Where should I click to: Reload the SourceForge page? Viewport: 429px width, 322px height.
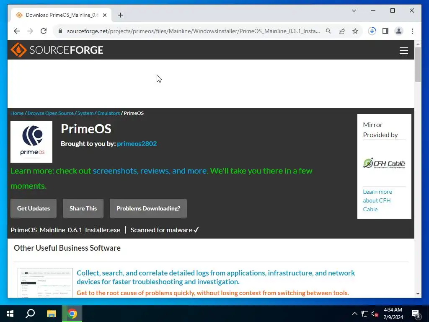tap(44, 31)
